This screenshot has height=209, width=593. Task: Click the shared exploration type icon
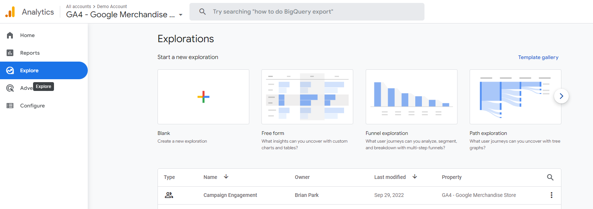pyautogui.click(x=169, y=195)
